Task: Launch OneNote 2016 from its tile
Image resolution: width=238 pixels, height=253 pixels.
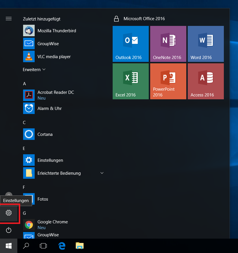Action: [168, 44]
